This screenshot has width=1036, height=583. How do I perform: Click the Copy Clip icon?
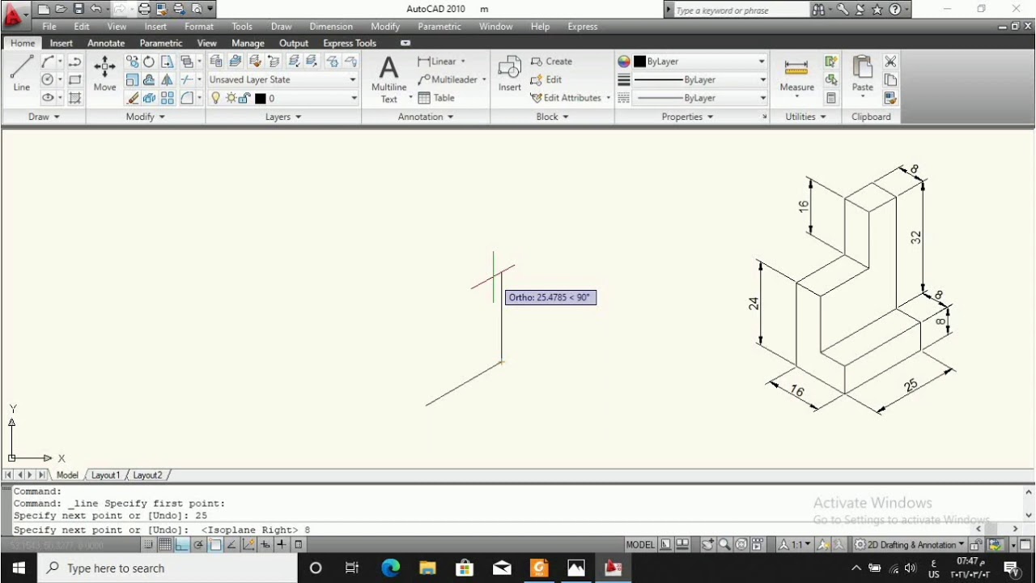(x=890, y=79)
